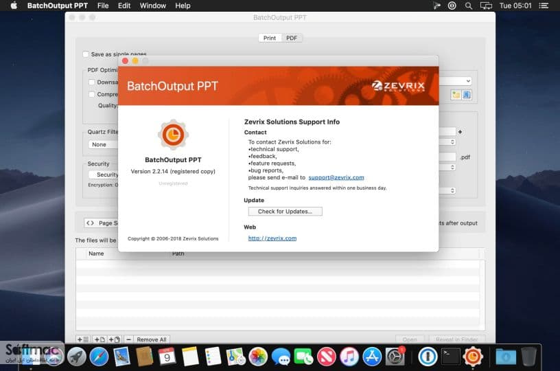Click the Security button

(103, 175)
